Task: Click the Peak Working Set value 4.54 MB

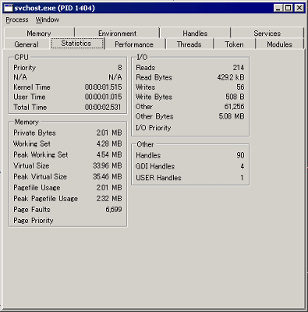Action: pos(109,154)
